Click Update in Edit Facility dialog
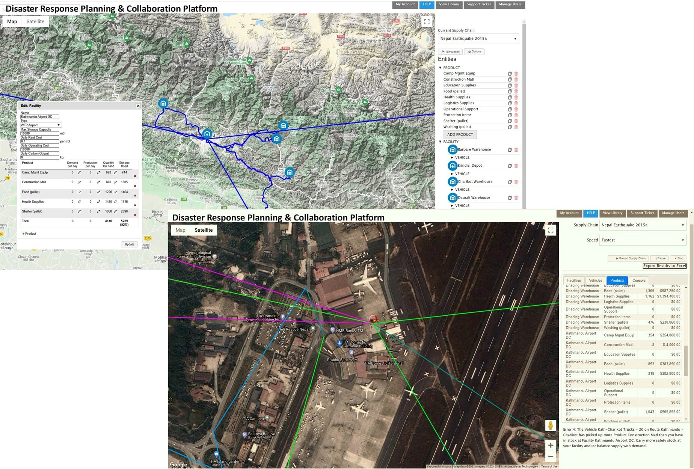 click(x=130, y=244)
